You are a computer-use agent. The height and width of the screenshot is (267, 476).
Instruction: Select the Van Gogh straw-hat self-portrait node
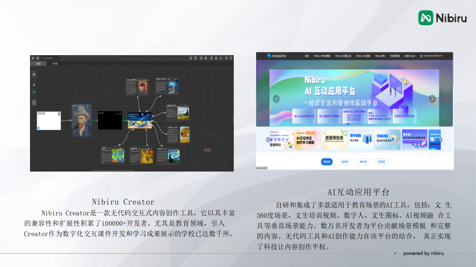[82, 120]
